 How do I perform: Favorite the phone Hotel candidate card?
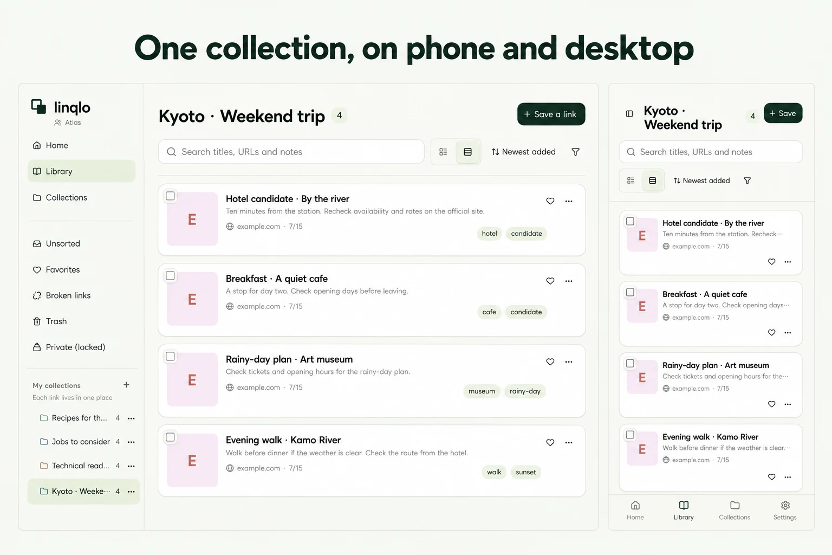coord(772,262)
